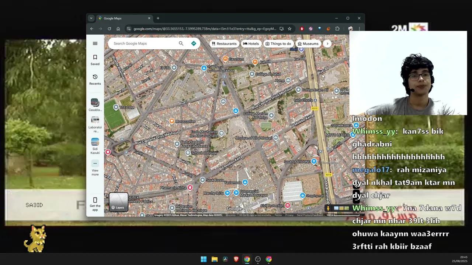The height and width of the screenshot is (265, 472).
Task: Select the Civil Protection marker
Action: click(x=288, y=205)
